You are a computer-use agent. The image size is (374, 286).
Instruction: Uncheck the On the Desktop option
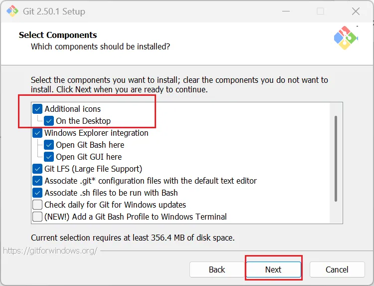49,121
